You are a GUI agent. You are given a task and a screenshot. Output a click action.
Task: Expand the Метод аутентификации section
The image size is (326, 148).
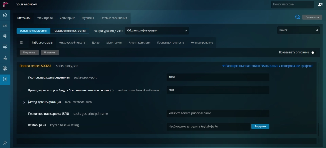pyautogui.click(x=24, y=102)
